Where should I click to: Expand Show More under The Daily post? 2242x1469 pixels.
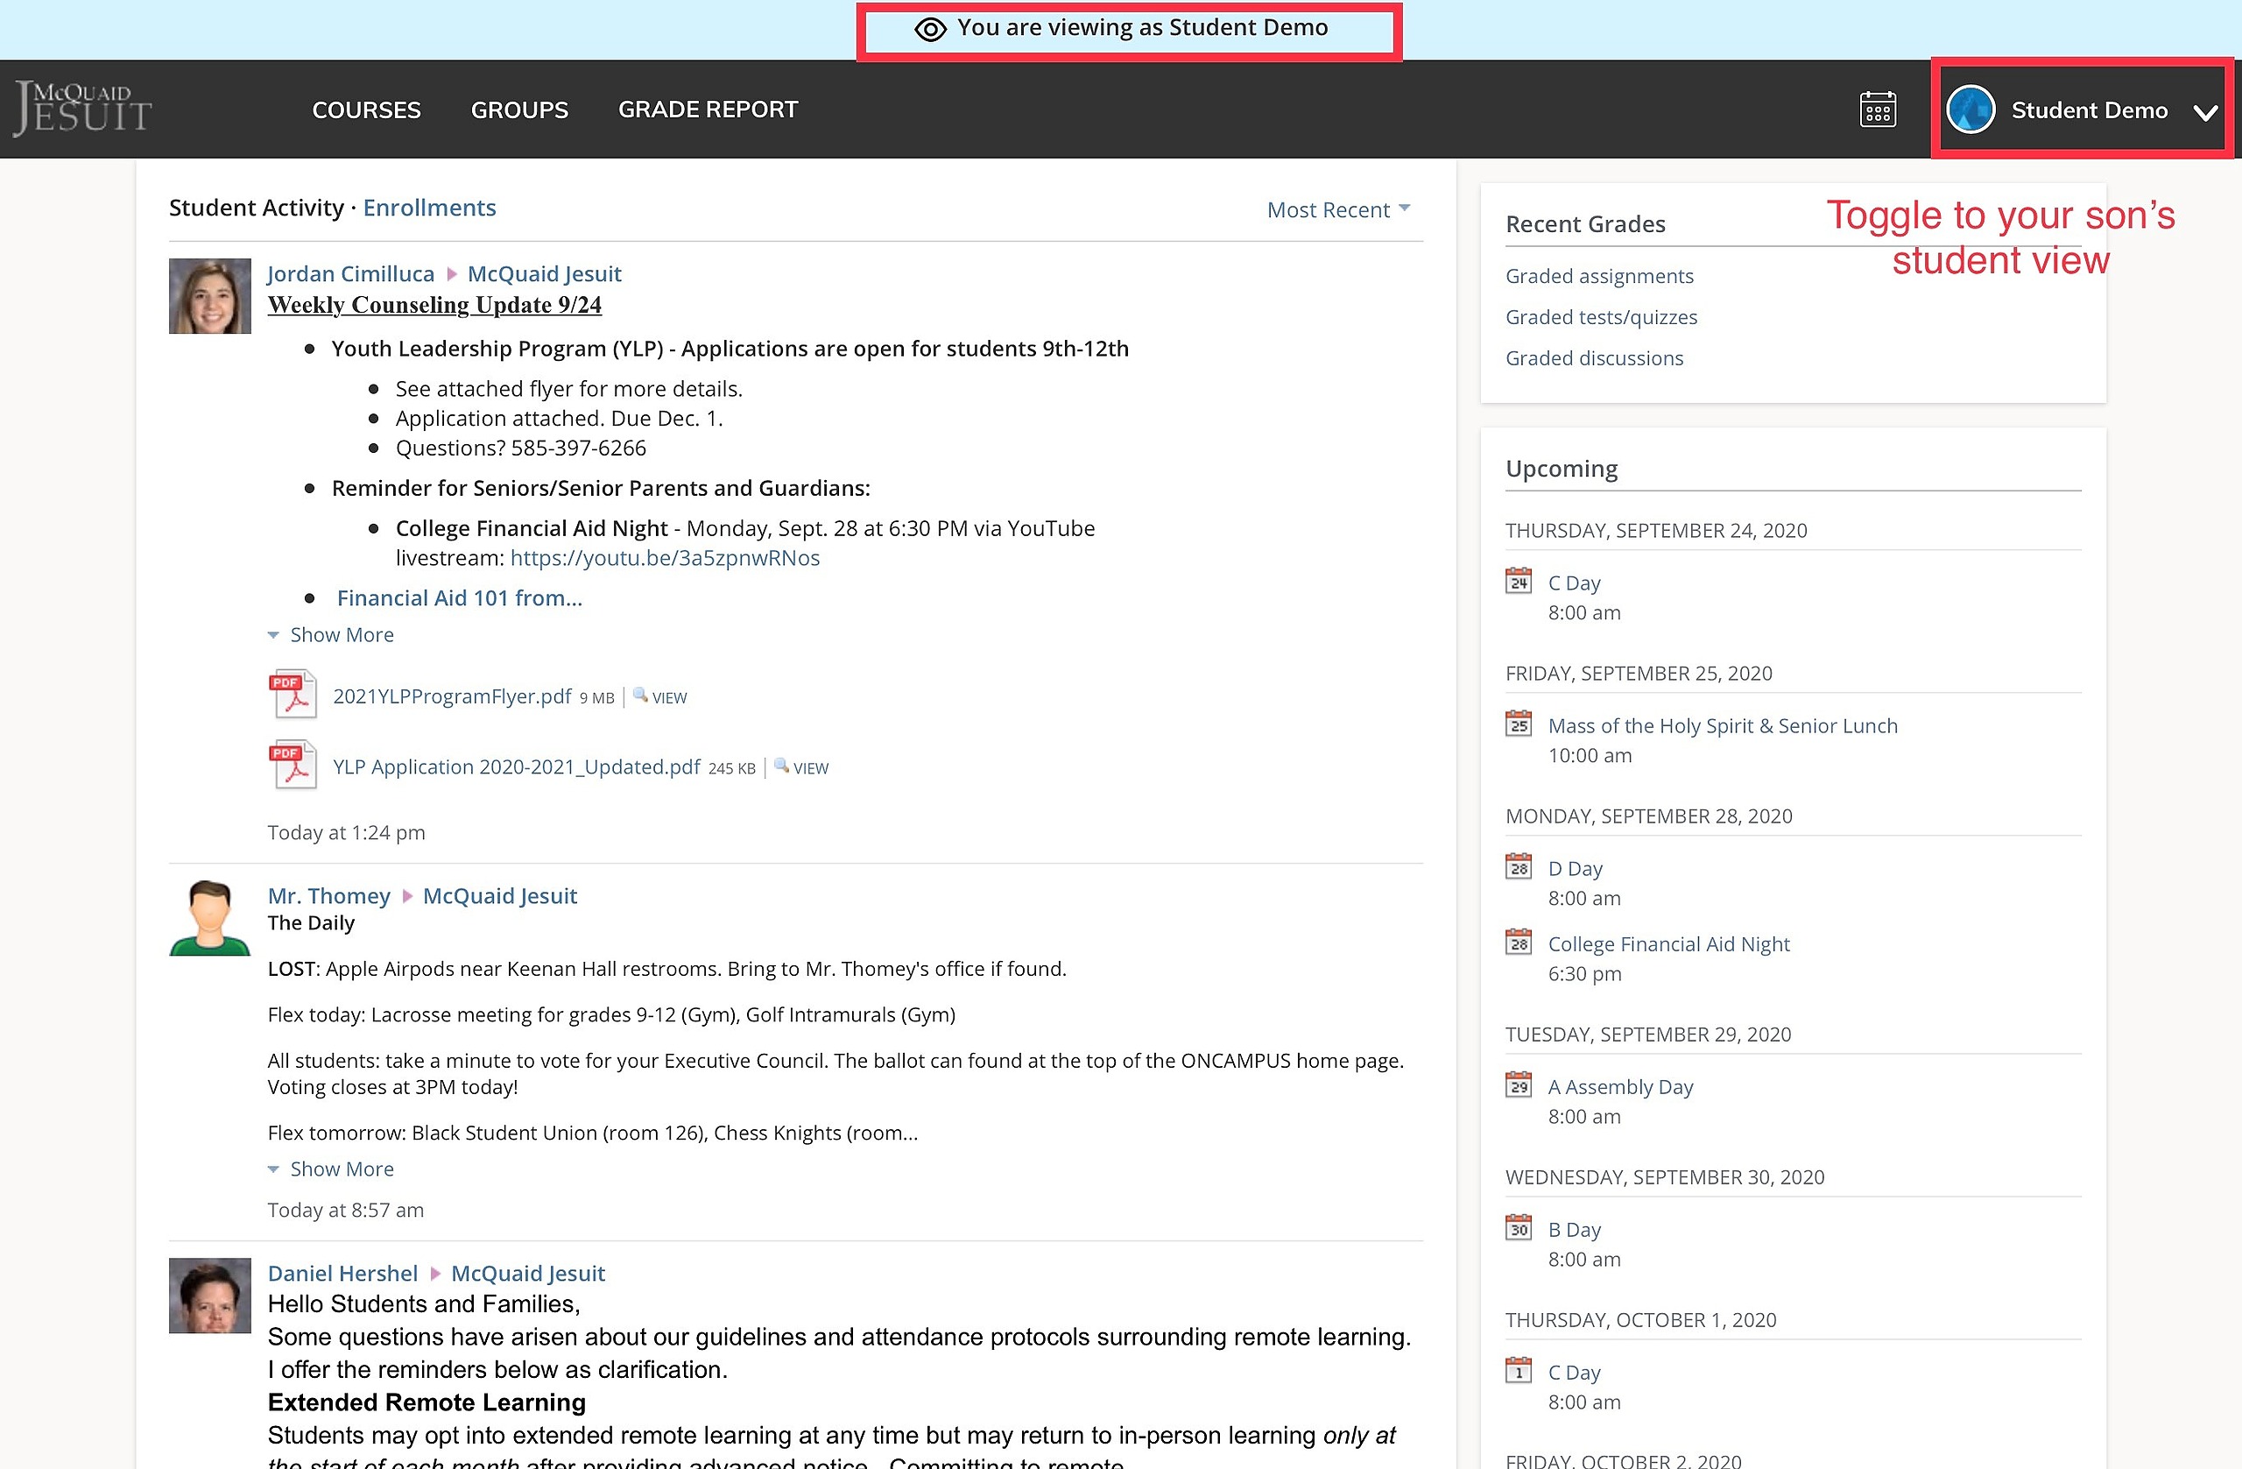pos(332,1169)
